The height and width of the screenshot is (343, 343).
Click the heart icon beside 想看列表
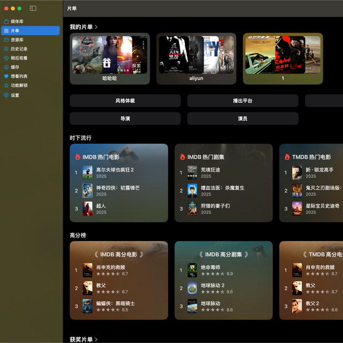pos(6,76)
